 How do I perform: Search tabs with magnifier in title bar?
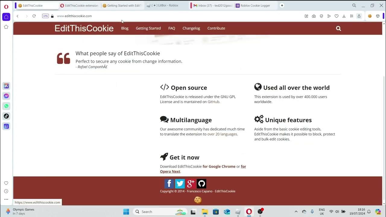point(354,5)
